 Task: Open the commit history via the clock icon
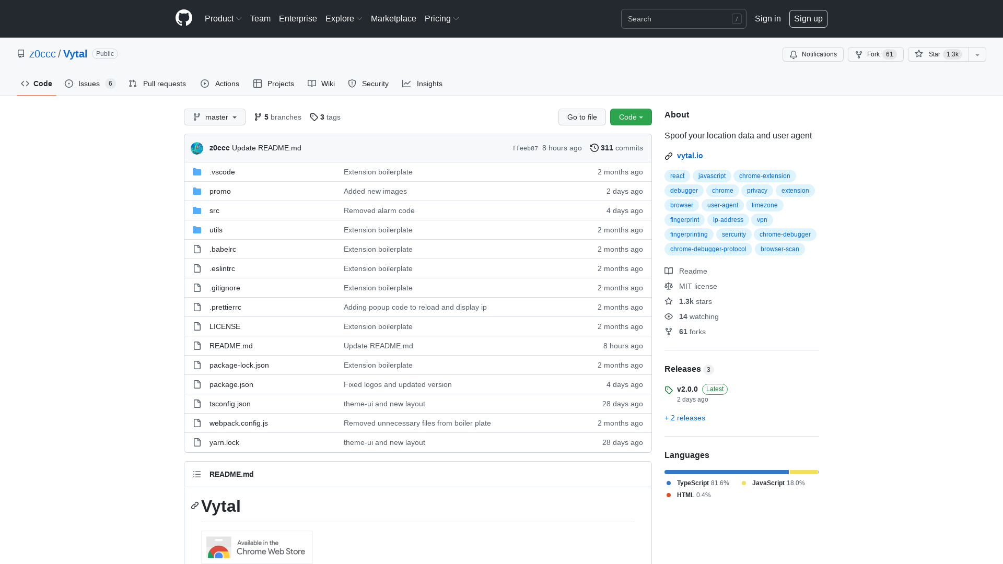pos(594,148)
